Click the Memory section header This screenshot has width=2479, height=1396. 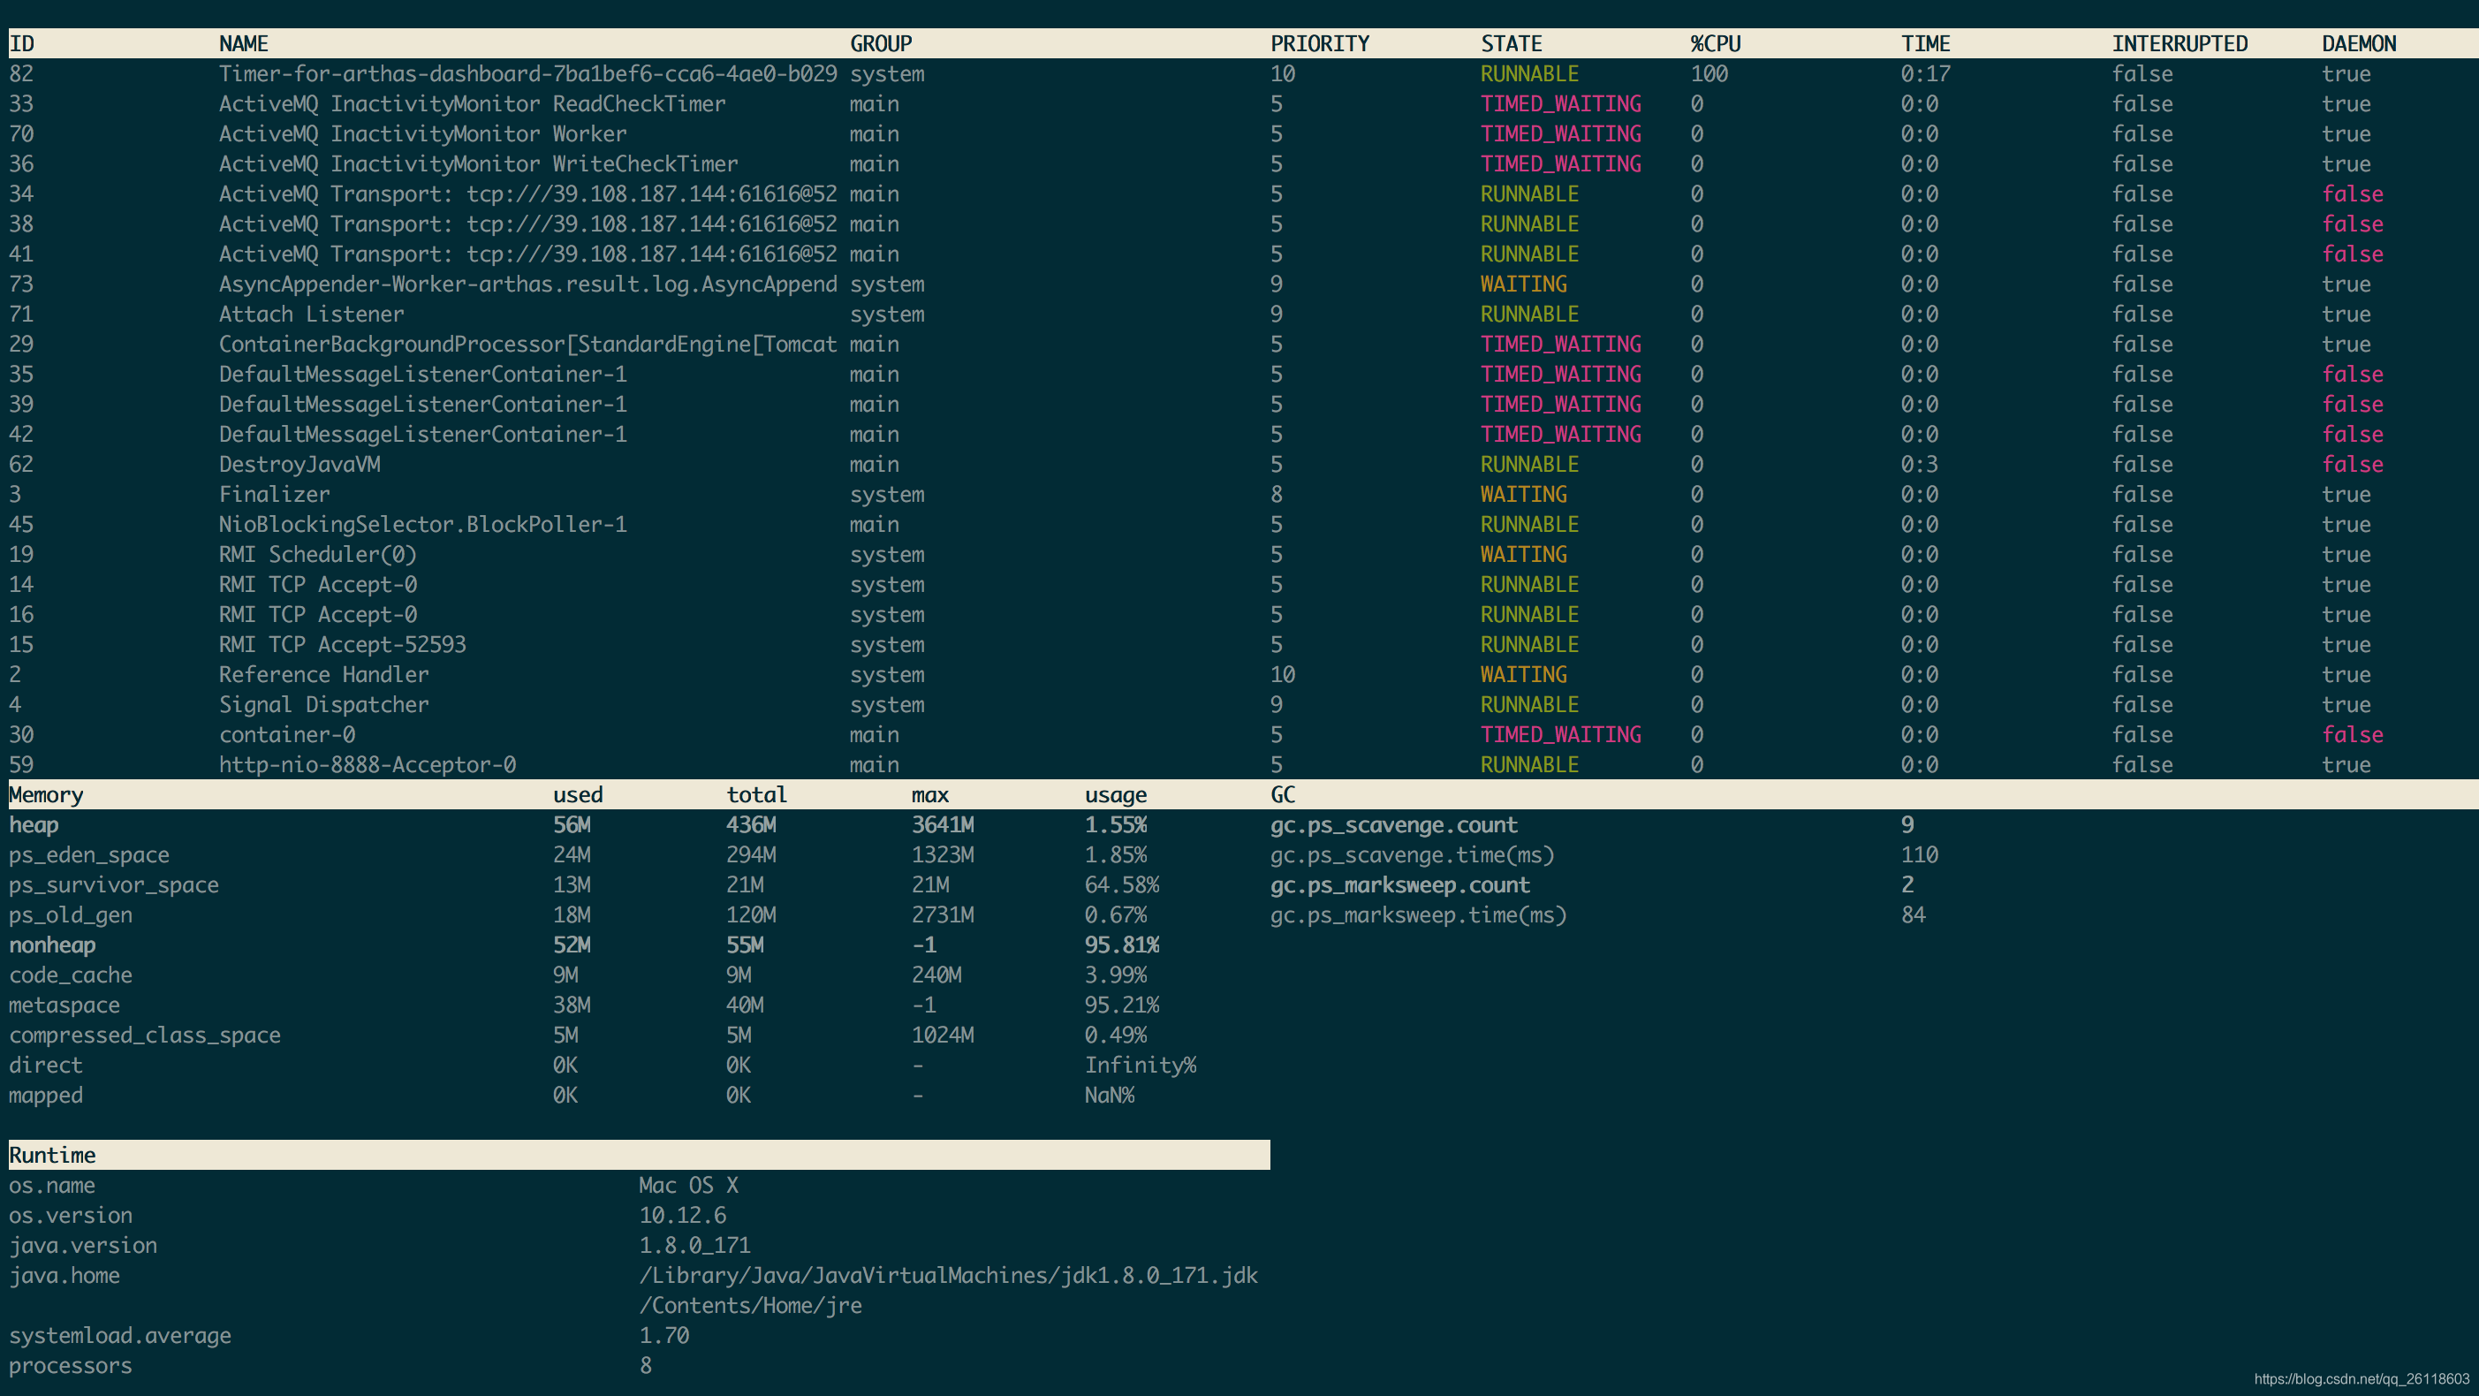tap(46, 794)
